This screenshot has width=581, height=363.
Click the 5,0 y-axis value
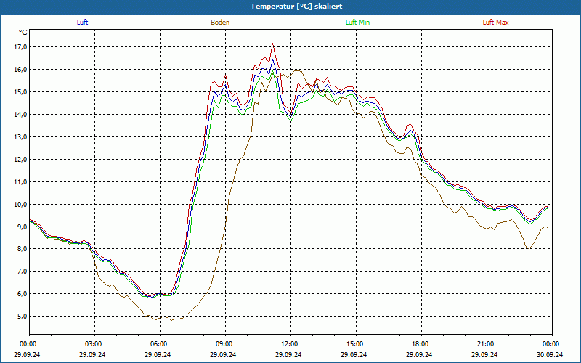(22, 317)
